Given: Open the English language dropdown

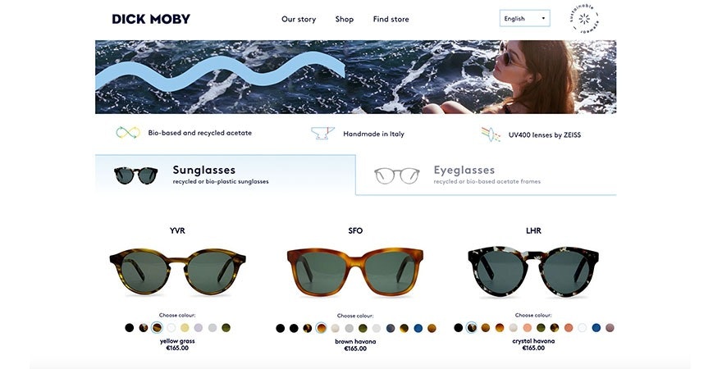Looking at the screenshot, I should [x=524, y=18].
